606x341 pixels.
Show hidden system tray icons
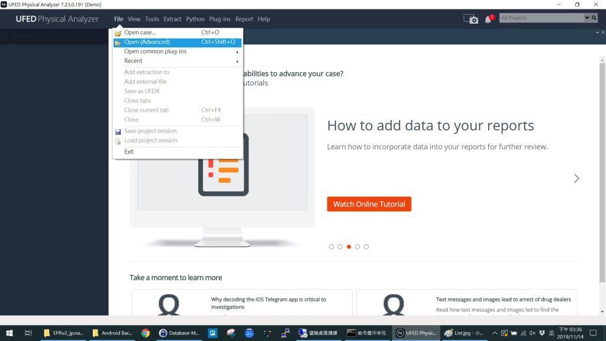[x=494, y=333]
